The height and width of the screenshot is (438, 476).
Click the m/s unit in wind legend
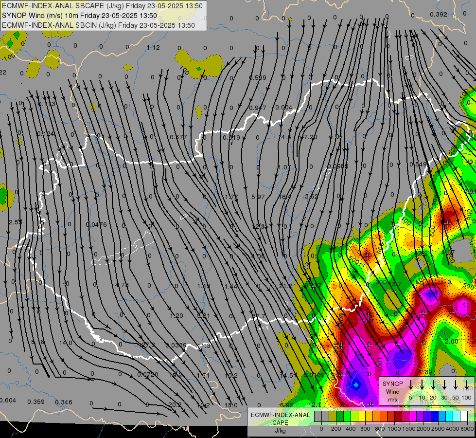click(x=392, y=400)
